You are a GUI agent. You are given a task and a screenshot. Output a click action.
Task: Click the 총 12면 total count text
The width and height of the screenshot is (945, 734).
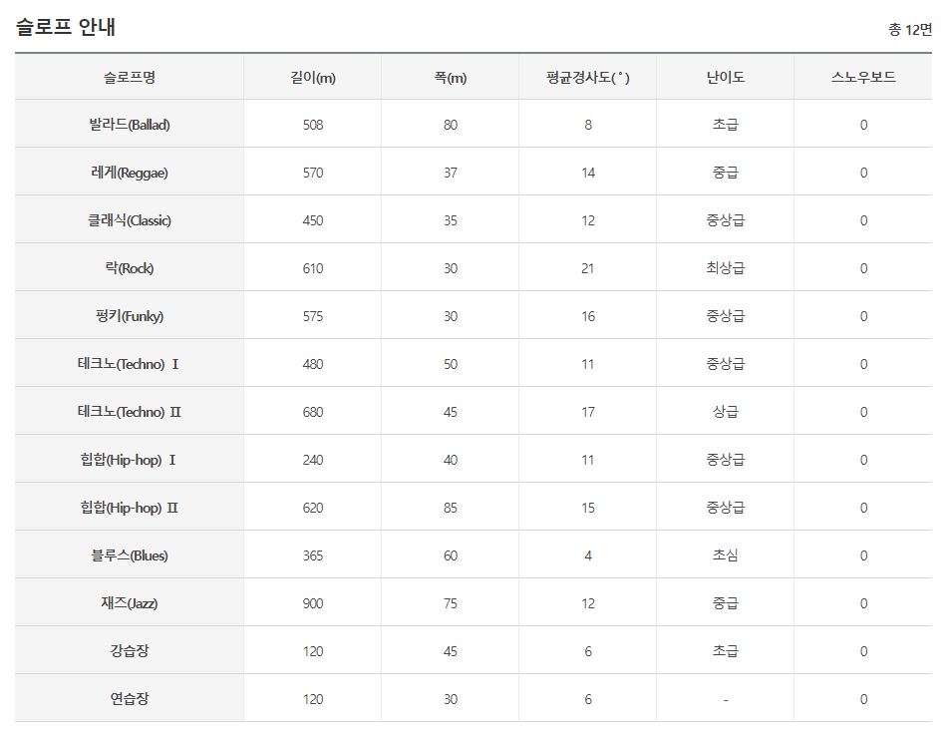(x=910, y=29)
